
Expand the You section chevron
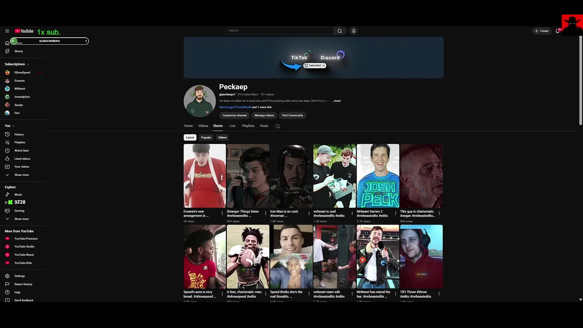tap(13, 126)
